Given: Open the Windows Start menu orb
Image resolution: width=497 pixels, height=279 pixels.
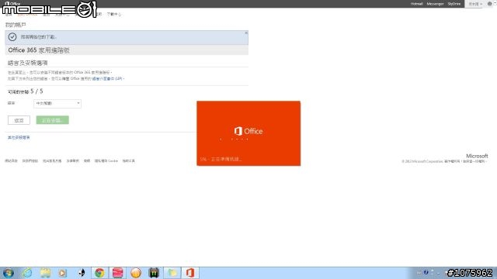Looking at the screenshot, I should [x=9, y=273].
